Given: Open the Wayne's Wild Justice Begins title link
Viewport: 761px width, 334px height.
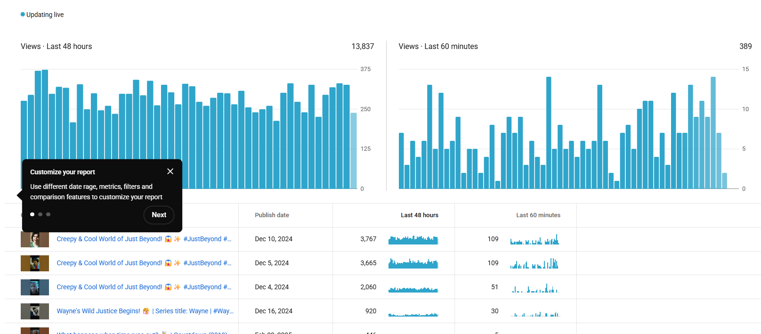Looking at the screenshot, I should 145,311.
